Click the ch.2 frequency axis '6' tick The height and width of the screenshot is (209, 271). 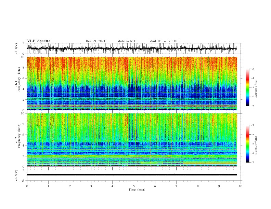[24, 135]
